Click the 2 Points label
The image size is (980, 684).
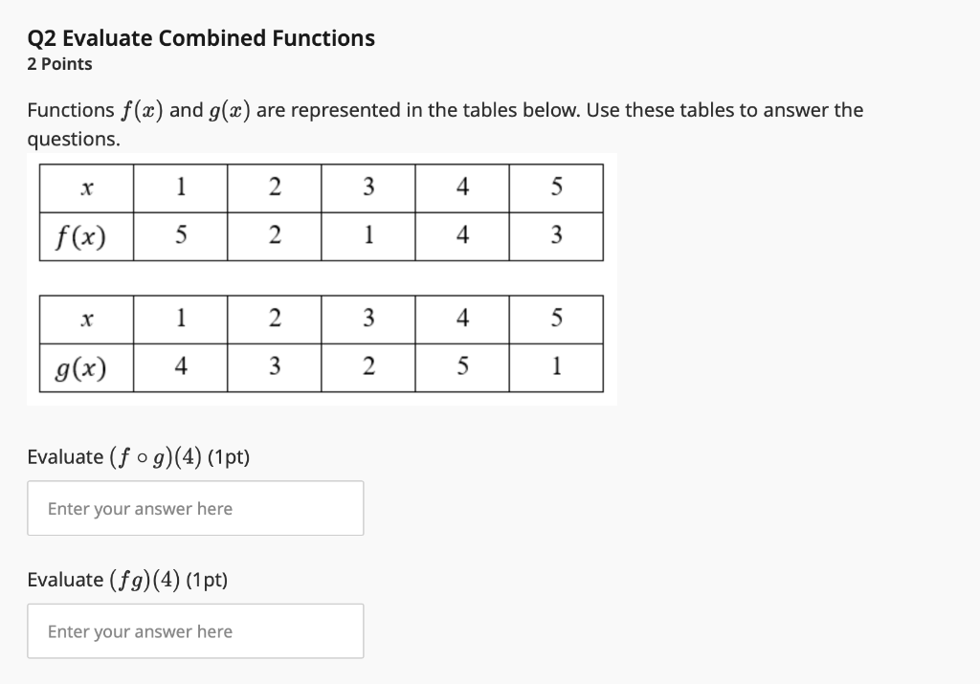[x=59, y=63]
